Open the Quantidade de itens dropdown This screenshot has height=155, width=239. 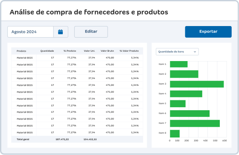point(177,52)
